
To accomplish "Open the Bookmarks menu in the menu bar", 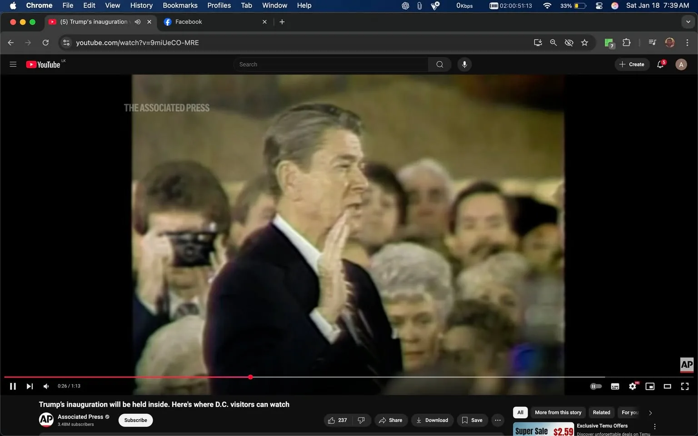I will pos(180,5).
